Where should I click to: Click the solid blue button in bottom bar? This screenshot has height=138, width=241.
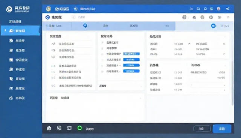click(222, 129)
